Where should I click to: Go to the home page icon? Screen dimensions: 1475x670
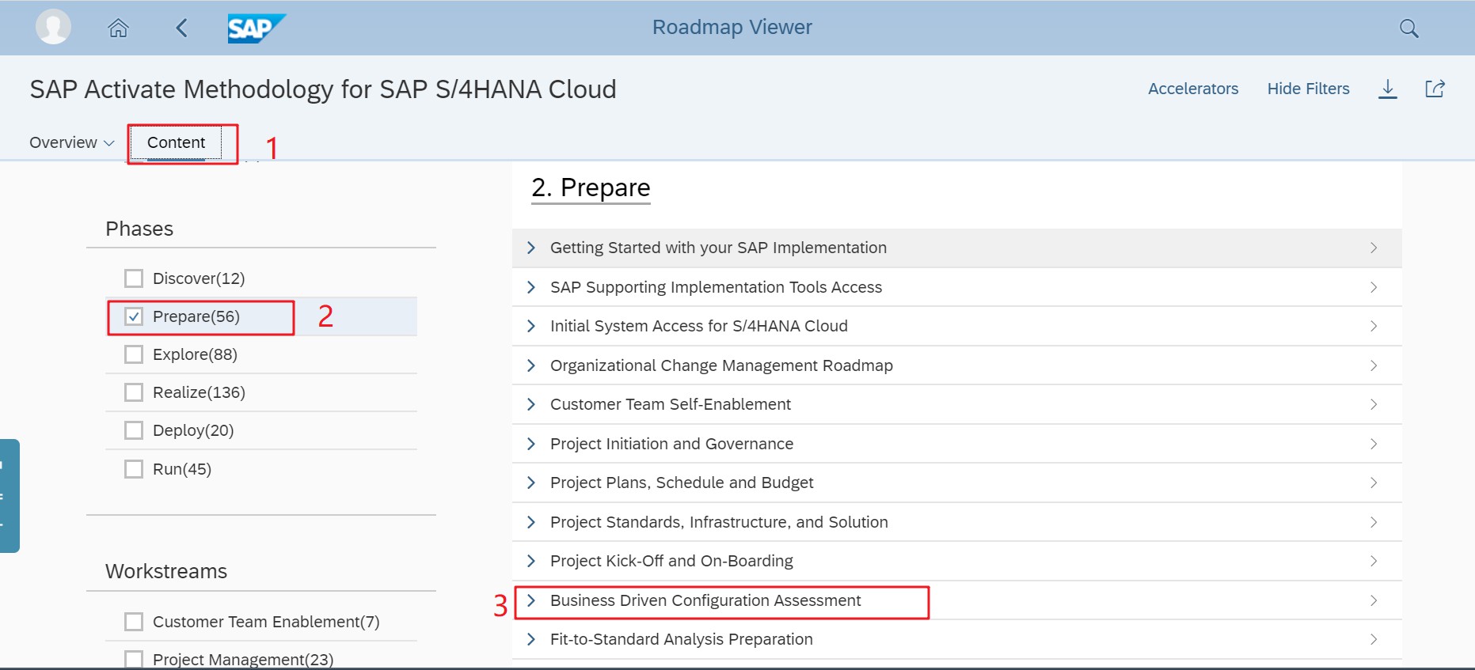click(x=118, y=28)
